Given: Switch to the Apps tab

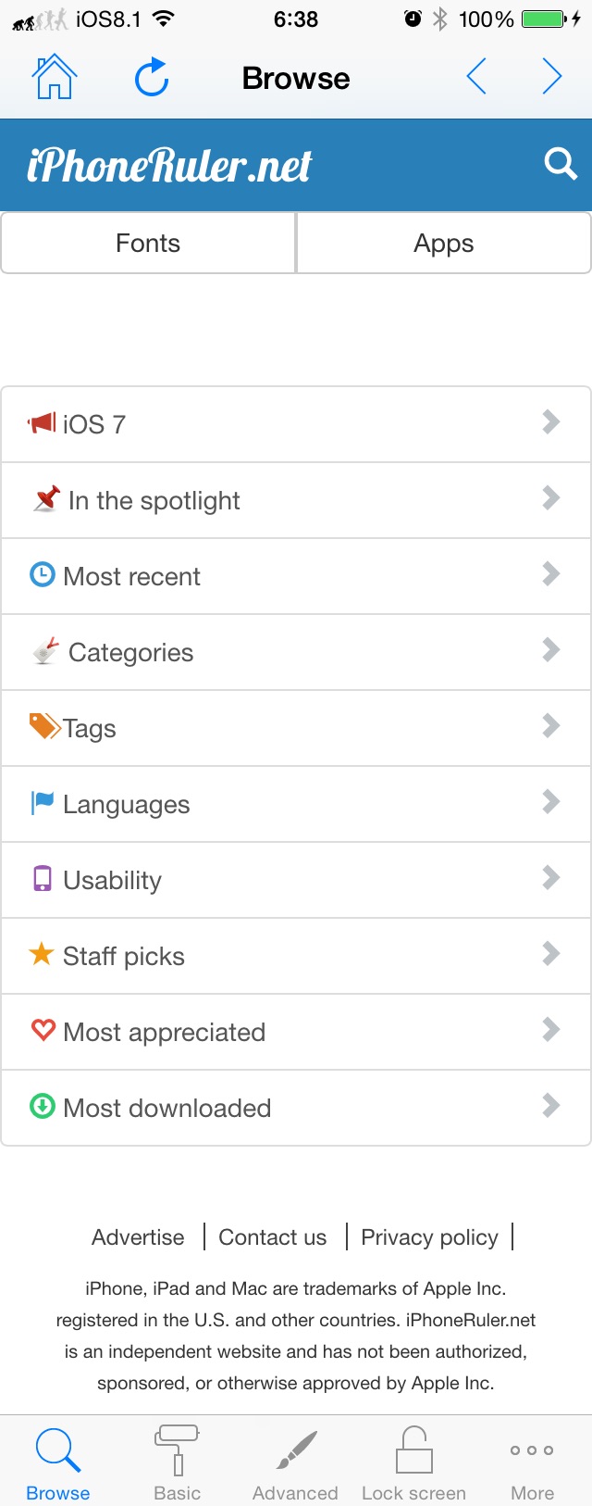Looking at the screenshot, I should (444, 243).
